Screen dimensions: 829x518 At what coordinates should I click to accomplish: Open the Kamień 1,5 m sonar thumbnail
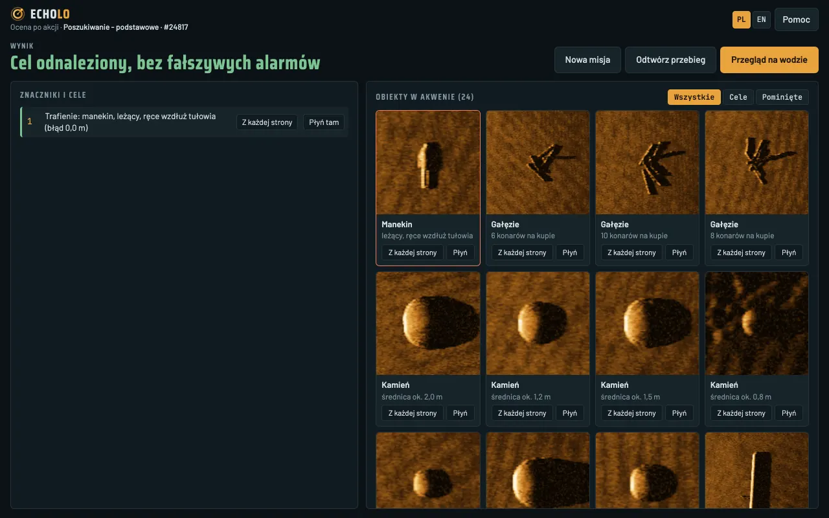(x=647, y=323)
